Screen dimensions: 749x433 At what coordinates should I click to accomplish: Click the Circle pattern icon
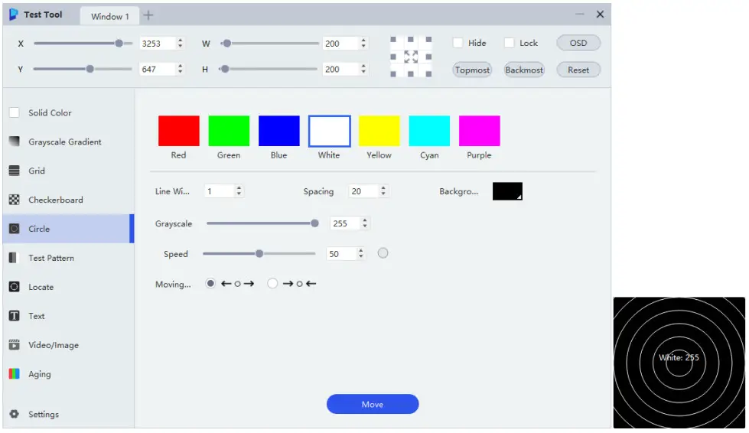point(15,229)
